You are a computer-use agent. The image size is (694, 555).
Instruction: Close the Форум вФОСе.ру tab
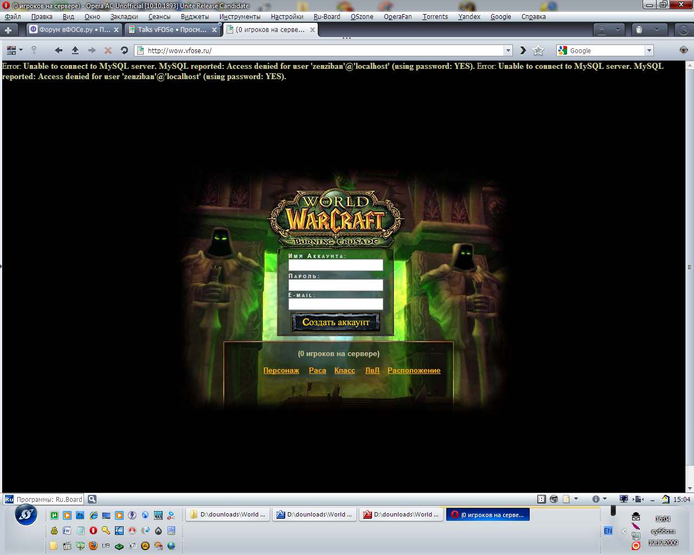116,30
